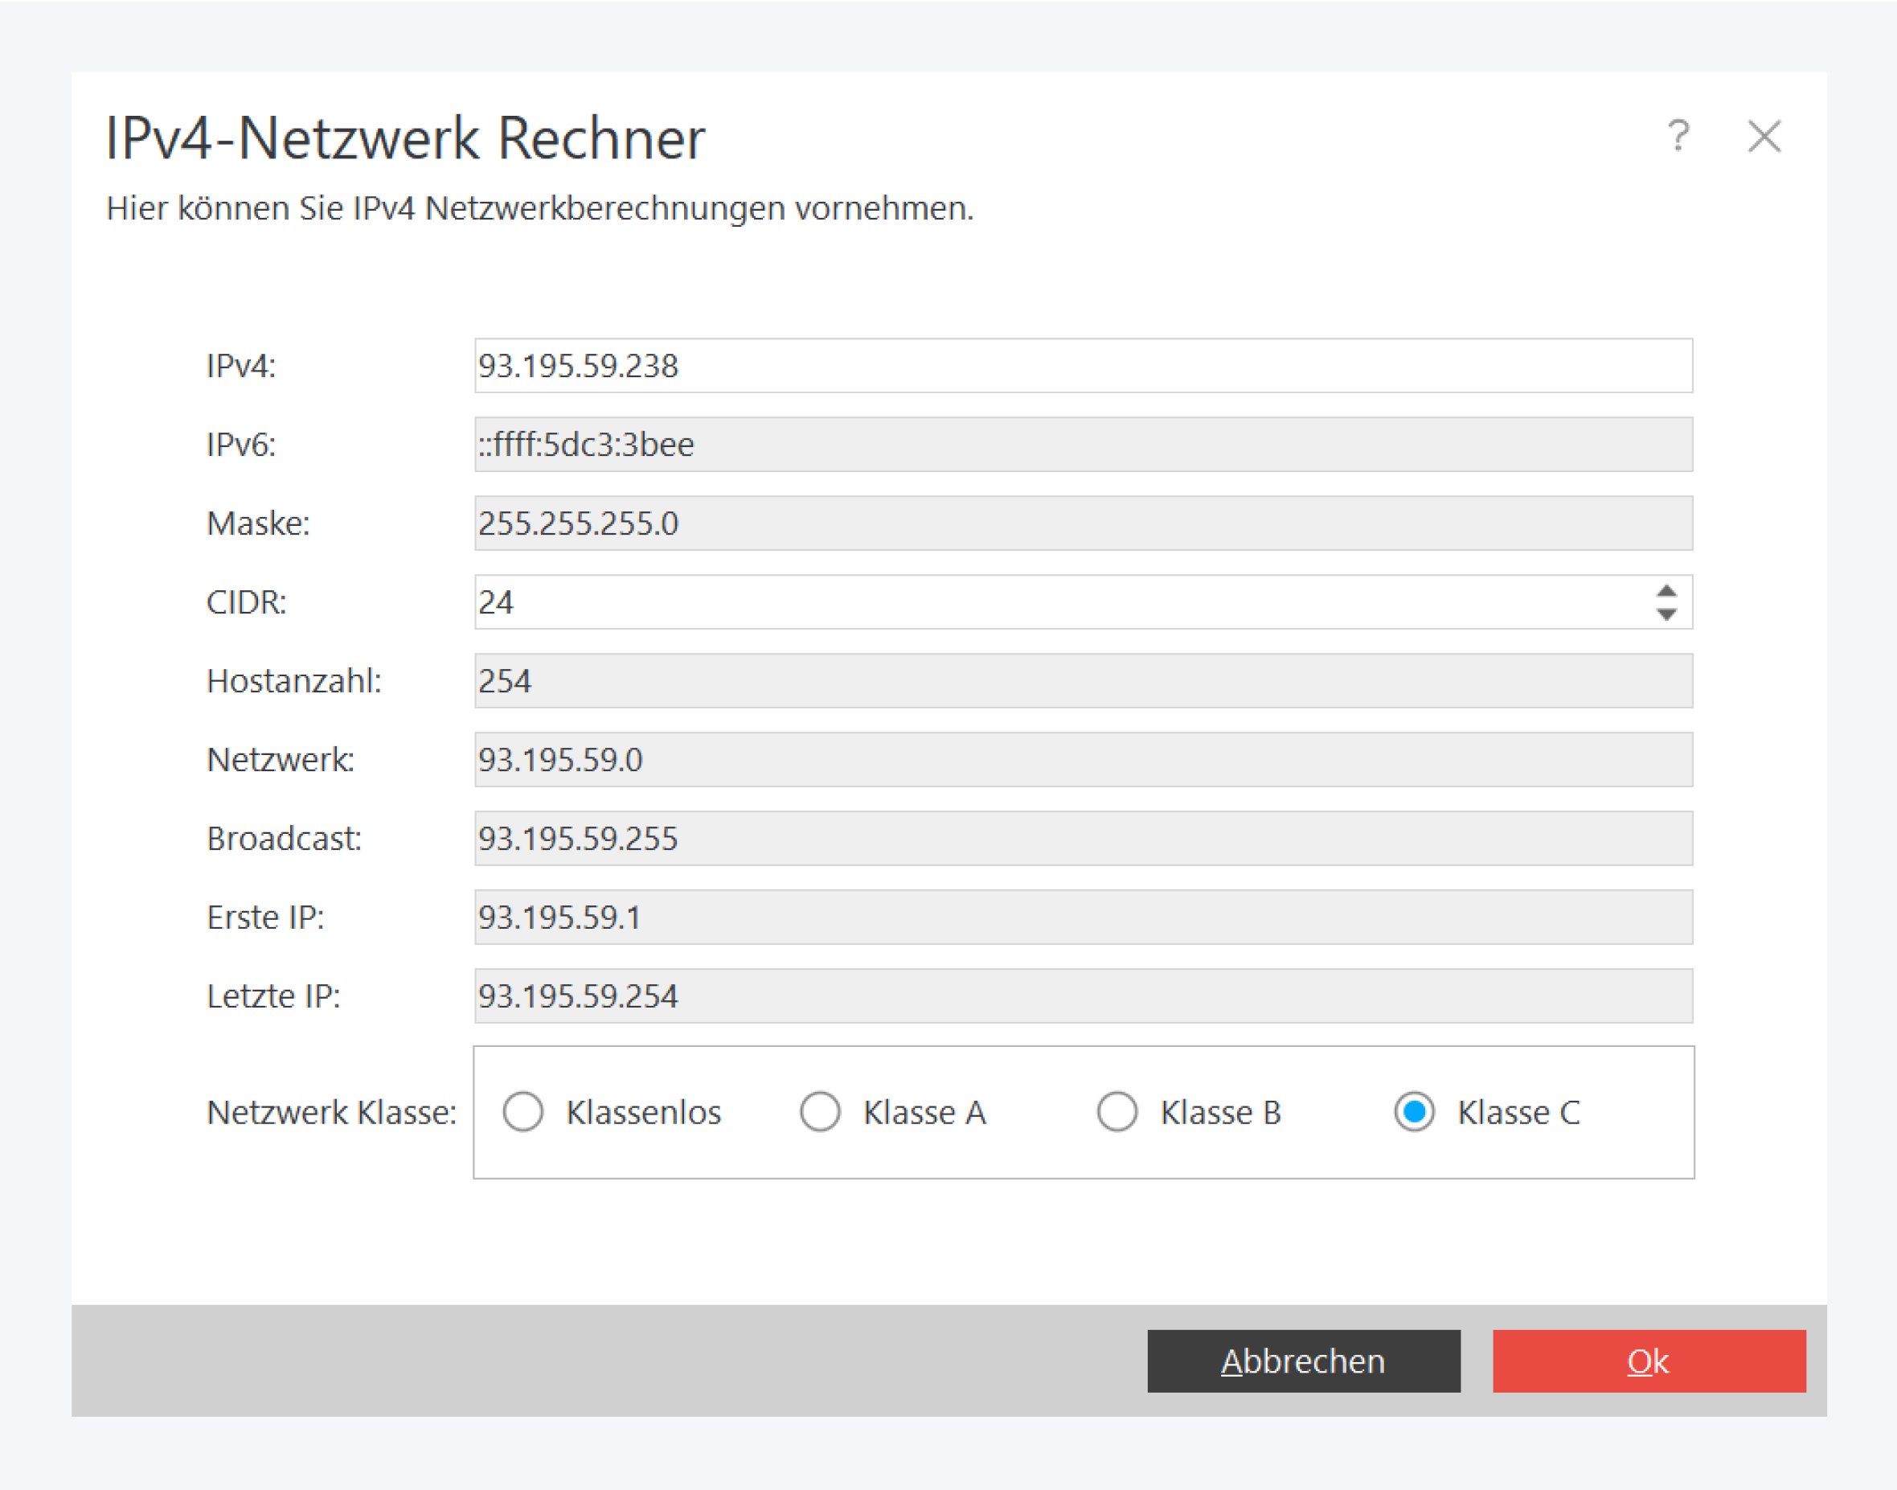Click the Maske field showing 255.255.255.0
This screenshot has height=1490, width=1897.
[1084, 523]
